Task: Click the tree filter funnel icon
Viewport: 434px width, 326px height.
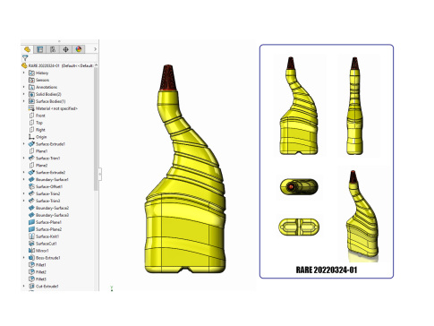Action: coord(25,57)
